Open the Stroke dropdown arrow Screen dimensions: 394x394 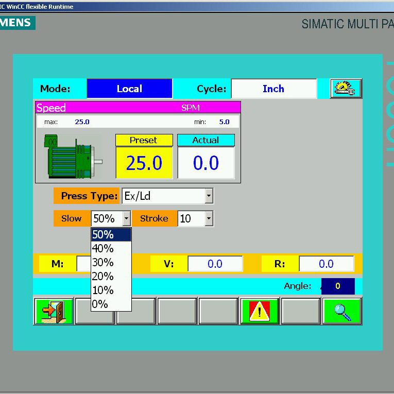(x=209, y=218)
